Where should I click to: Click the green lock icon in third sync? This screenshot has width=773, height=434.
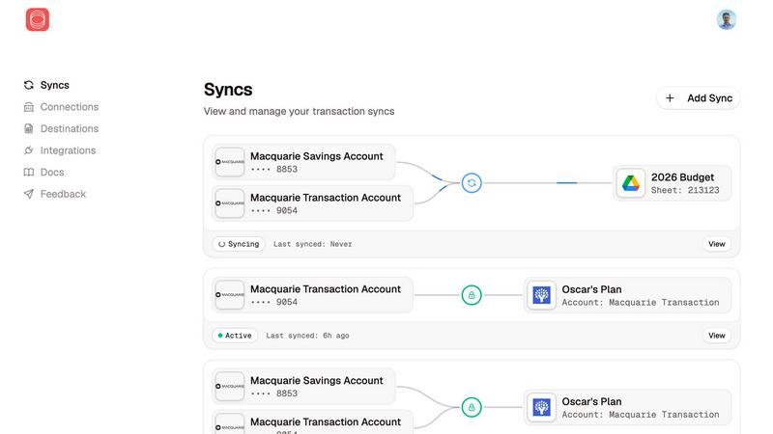click(471, 407)
